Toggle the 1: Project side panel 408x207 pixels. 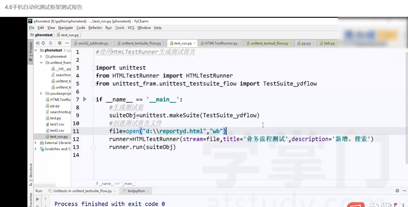coord(31,51)
